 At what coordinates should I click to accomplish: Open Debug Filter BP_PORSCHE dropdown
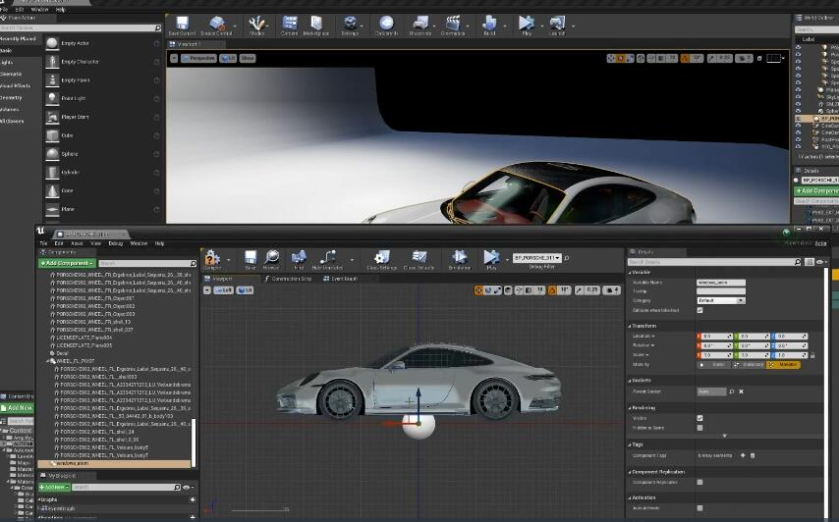coord(537,258)
